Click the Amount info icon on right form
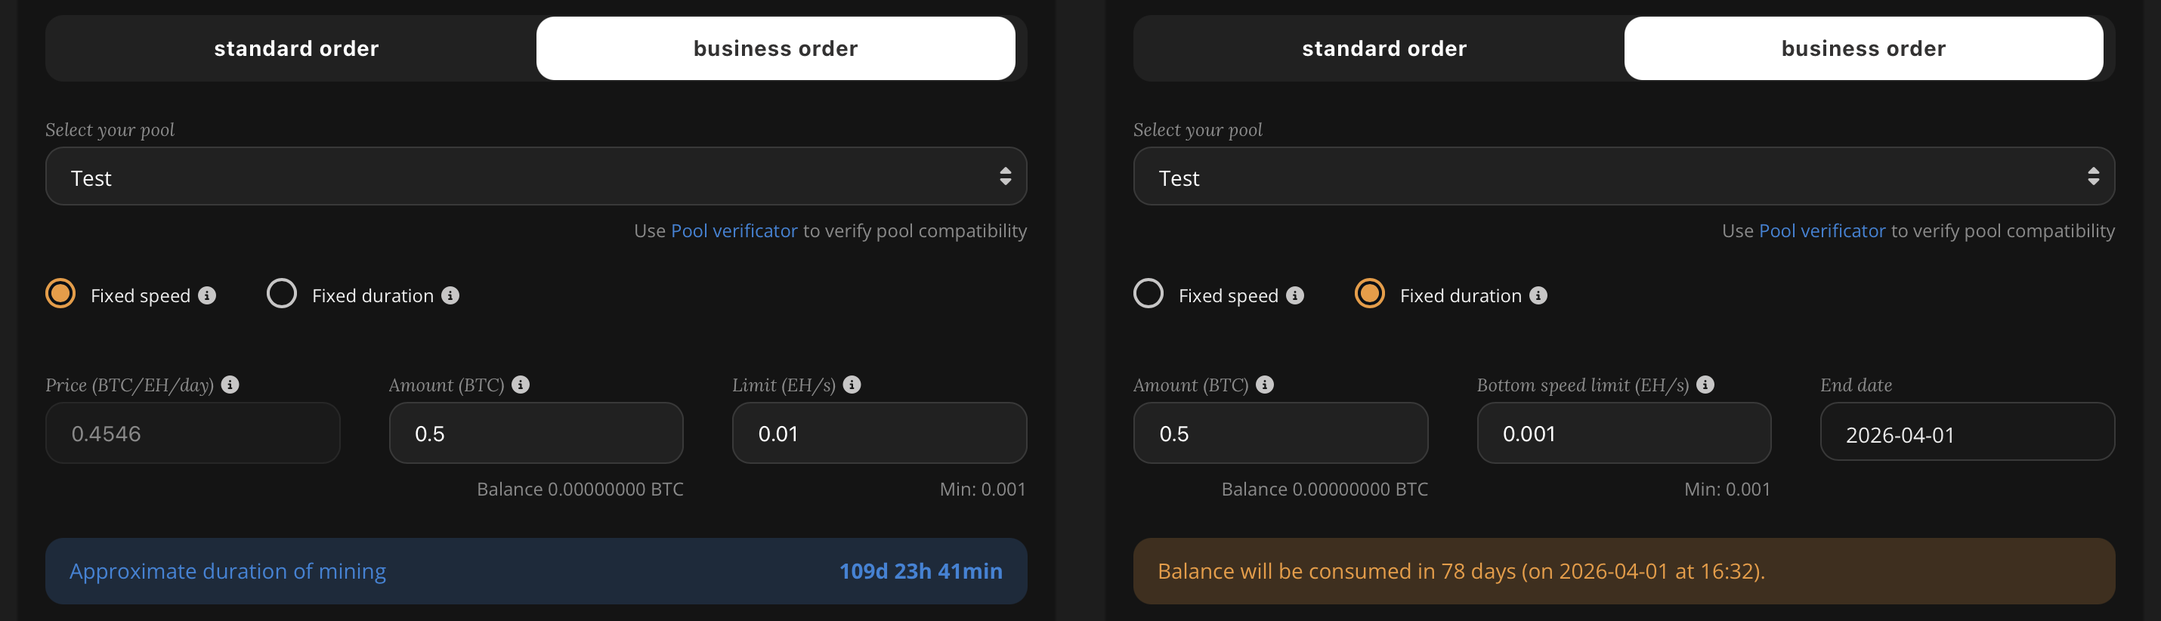 click(1265, 385)
